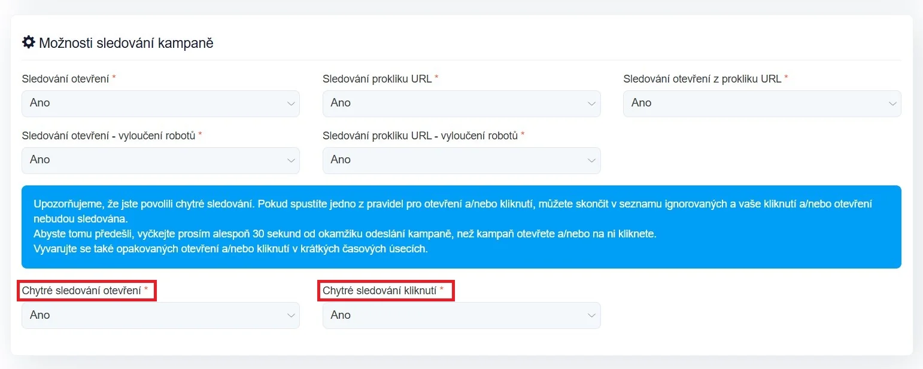Open Sledování otevření z prokliku URL dropdown
Image resolution: width=923 pixels, height=369 pixels.
coord(761,103)
